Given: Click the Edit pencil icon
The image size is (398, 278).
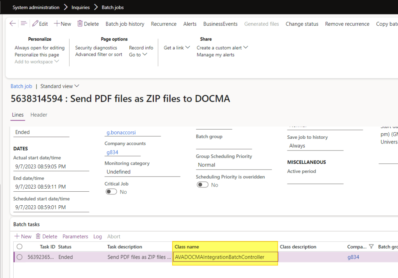Looking at the screenshot, I should pos(35,24).
